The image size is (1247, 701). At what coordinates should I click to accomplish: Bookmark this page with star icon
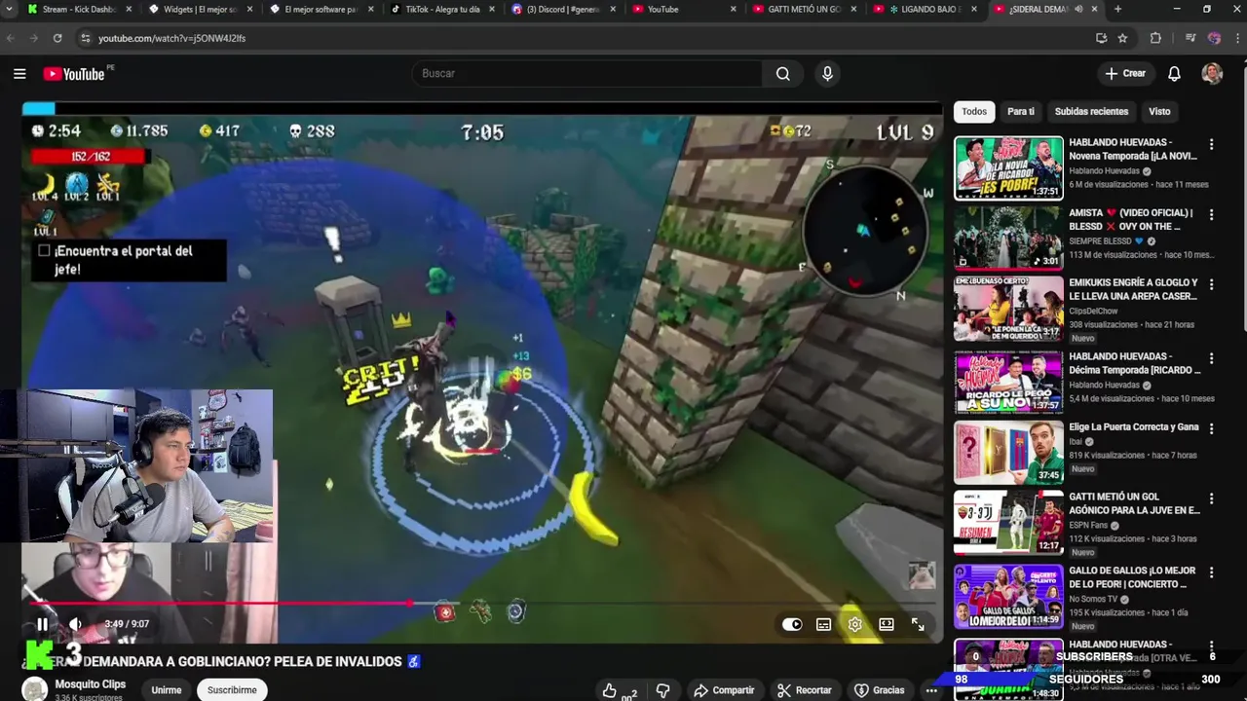pos(1122,38)
